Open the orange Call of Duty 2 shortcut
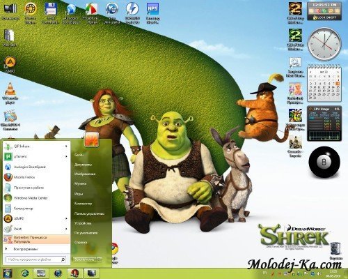This screenshot has height=279, width=348. (295, 13)
